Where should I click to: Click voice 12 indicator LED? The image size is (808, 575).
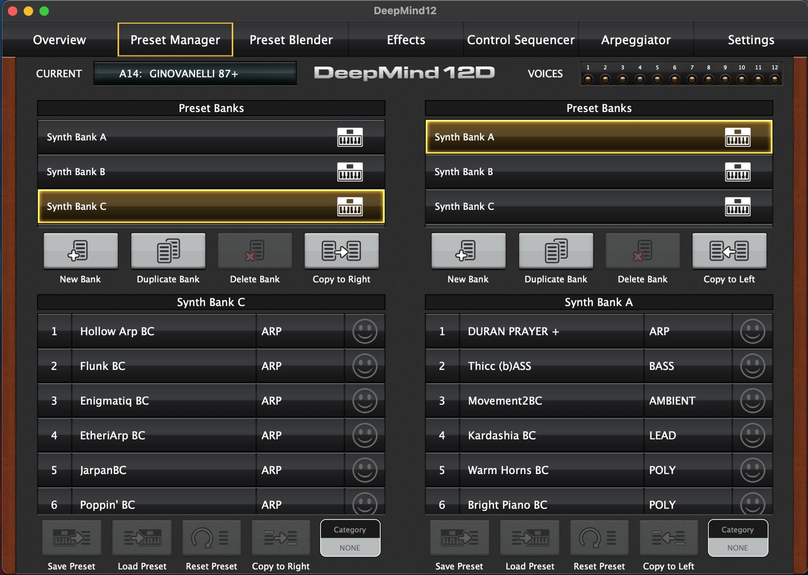click(x=775, y=79)
